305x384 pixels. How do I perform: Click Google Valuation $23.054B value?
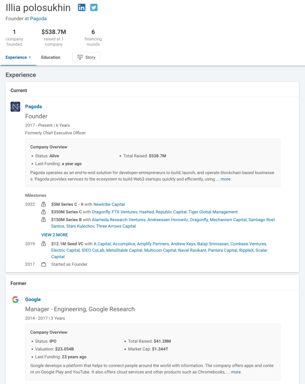[x=64, y=349]
